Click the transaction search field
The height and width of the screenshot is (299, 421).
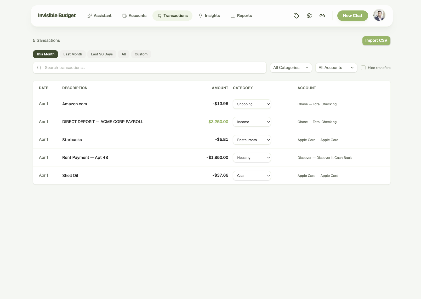[150, 67]
